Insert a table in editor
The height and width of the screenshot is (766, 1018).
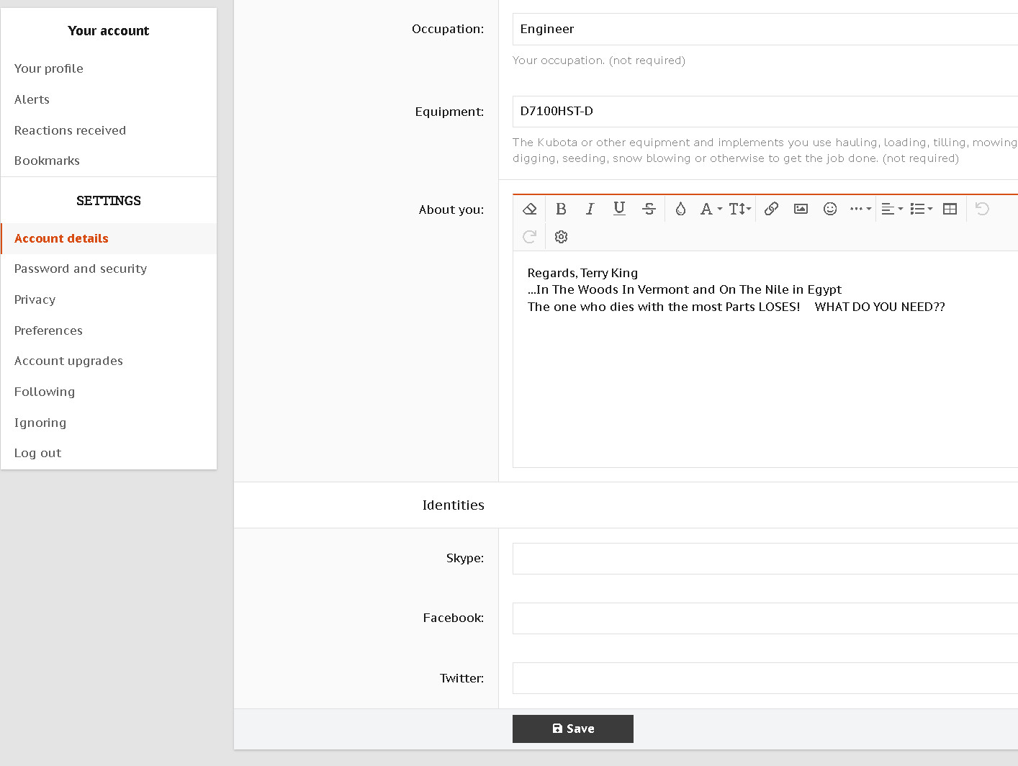coord(950,209)
